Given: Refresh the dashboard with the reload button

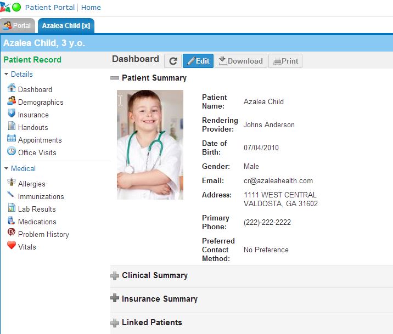Looking at the screenshot, I should [173, 61].
